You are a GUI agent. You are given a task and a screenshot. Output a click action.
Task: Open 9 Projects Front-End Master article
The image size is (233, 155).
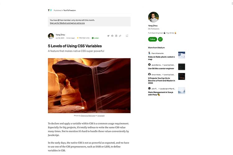pos(162,81)
